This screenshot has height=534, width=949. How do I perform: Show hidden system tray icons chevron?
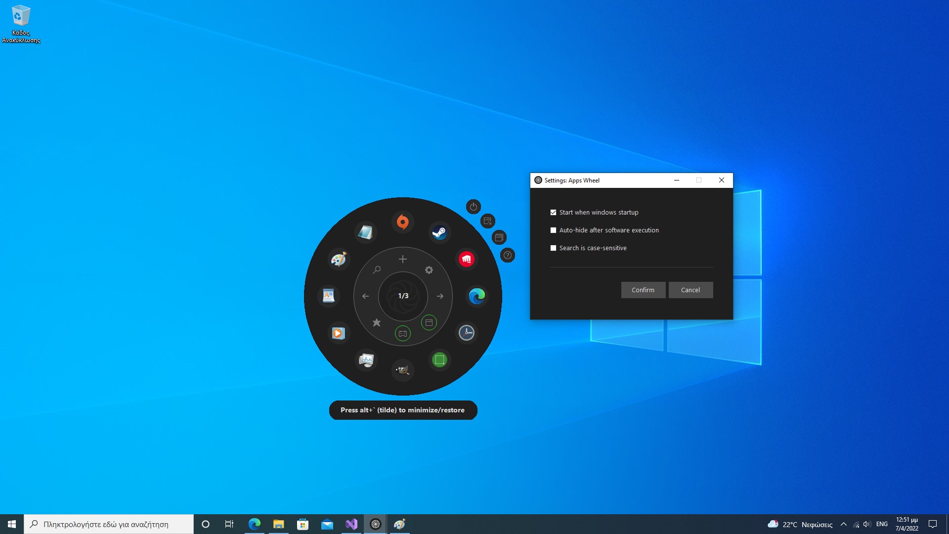(843, 524)
